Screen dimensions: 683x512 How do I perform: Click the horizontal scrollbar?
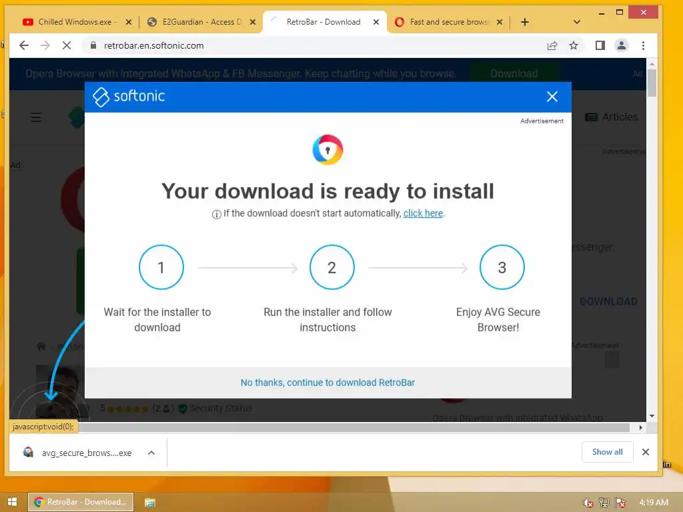[354, 427]
